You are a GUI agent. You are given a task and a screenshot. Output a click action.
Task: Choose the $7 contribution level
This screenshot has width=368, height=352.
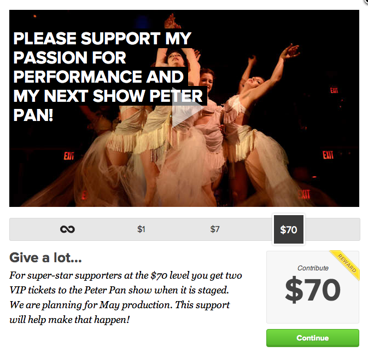[215, 229]
